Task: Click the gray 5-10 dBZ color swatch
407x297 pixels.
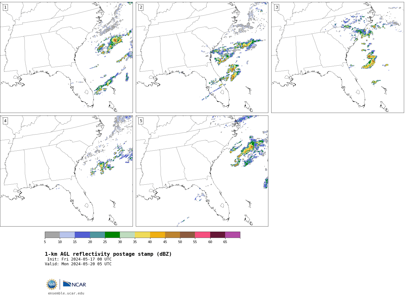Action: tap(52, 235)
